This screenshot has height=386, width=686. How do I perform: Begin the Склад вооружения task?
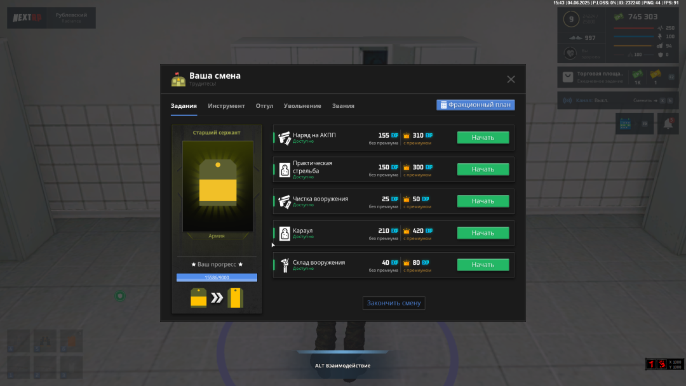click(483, 265)
